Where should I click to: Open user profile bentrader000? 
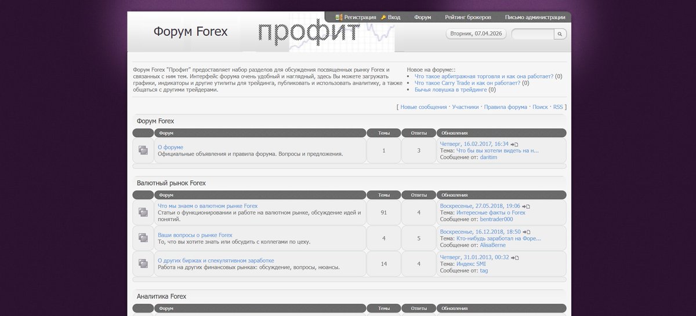pos(496,219)
